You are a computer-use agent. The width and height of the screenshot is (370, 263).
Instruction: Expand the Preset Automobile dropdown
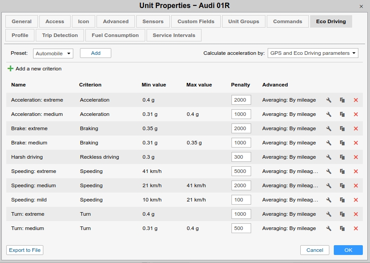[x=53, y=53]
